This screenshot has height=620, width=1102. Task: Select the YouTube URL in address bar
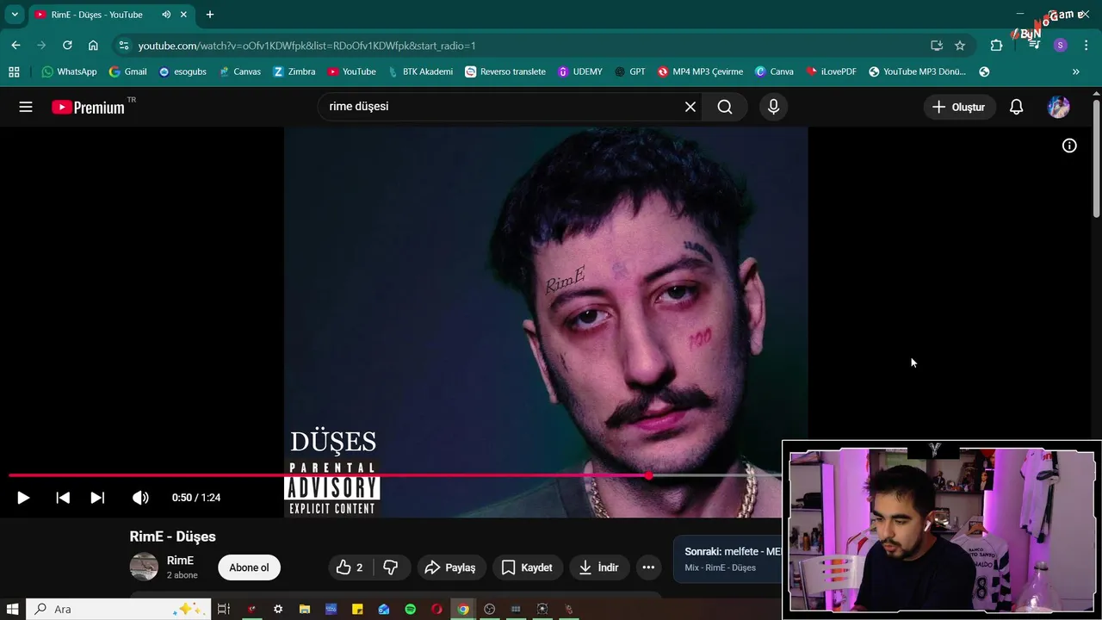tap(306, 46)
